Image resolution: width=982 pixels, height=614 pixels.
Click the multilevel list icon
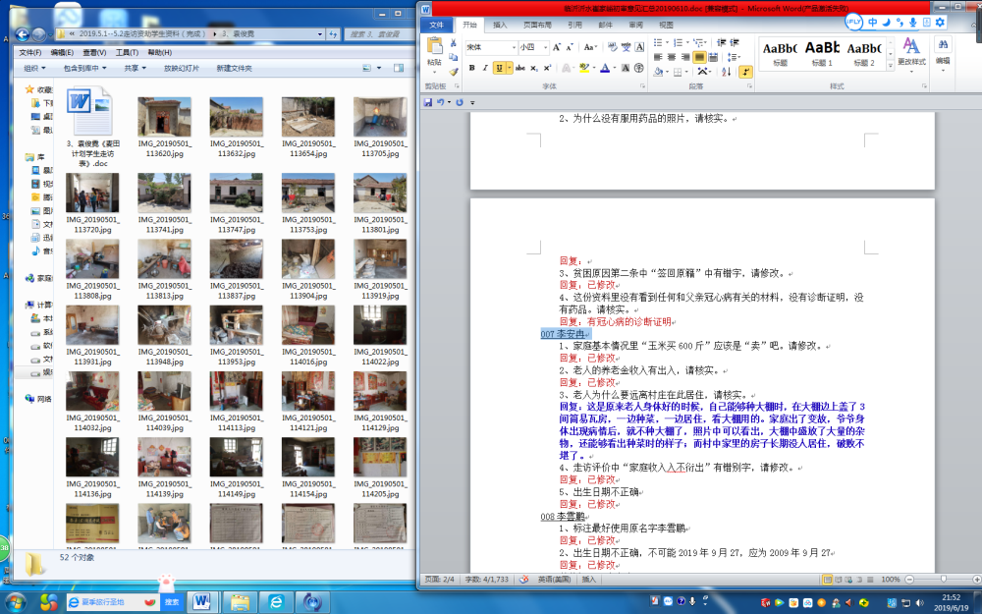pyautogui.click(x=699, y=42)
